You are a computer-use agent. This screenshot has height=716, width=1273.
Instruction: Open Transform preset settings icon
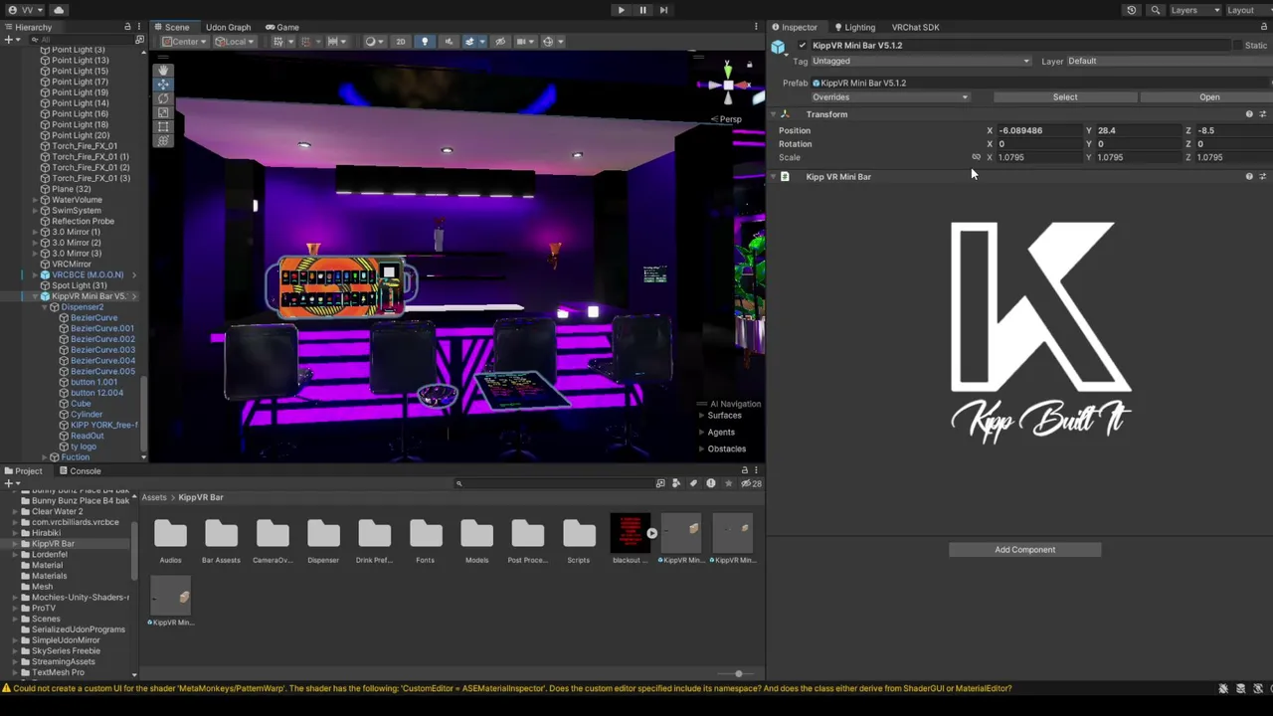(x=1263, y=114)
